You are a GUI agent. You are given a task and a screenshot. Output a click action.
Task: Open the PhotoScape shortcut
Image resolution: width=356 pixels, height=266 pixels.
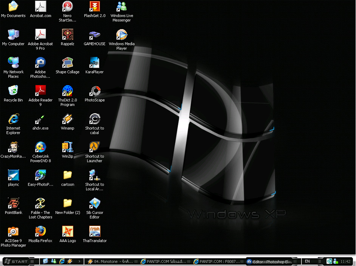pos(95,94)
